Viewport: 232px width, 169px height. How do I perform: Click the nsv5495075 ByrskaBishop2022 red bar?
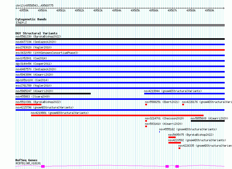tap(172, 137)
